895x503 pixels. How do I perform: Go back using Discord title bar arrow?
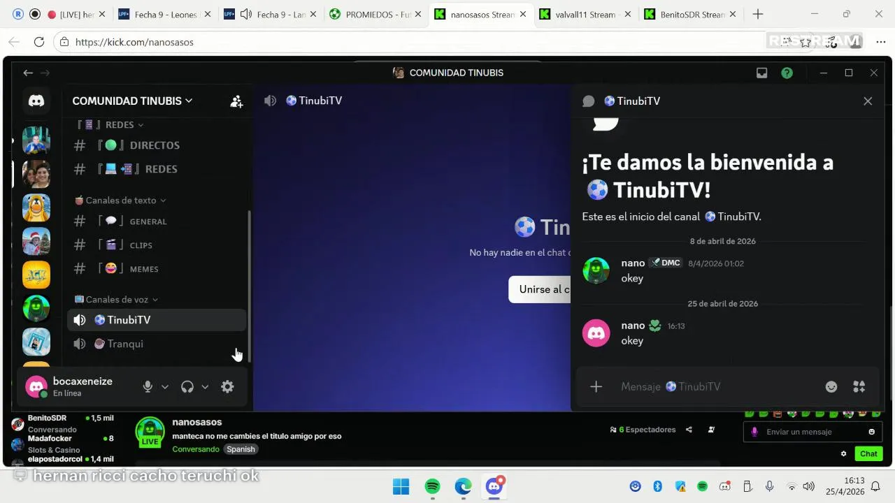point(28,73)
